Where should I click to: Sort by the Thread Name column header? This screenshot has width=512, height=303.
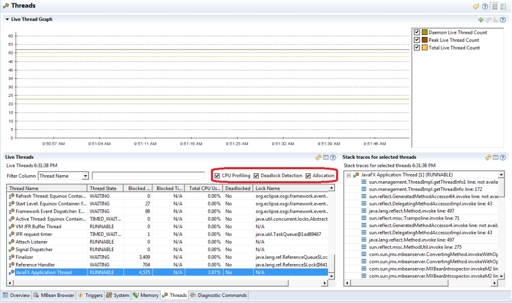click(x=46, y=188)
